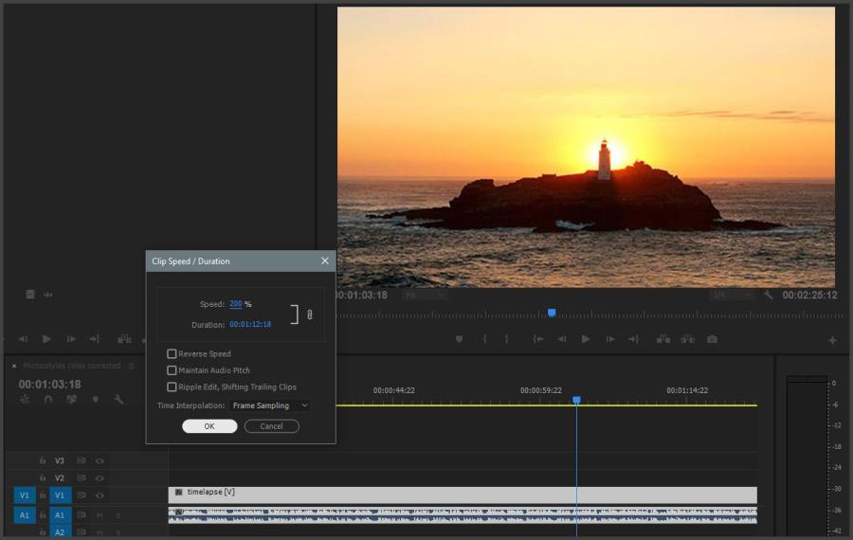Open Time Interpolation Frame Sampling dropdown

pyautogui.click(x=270, y=405)
